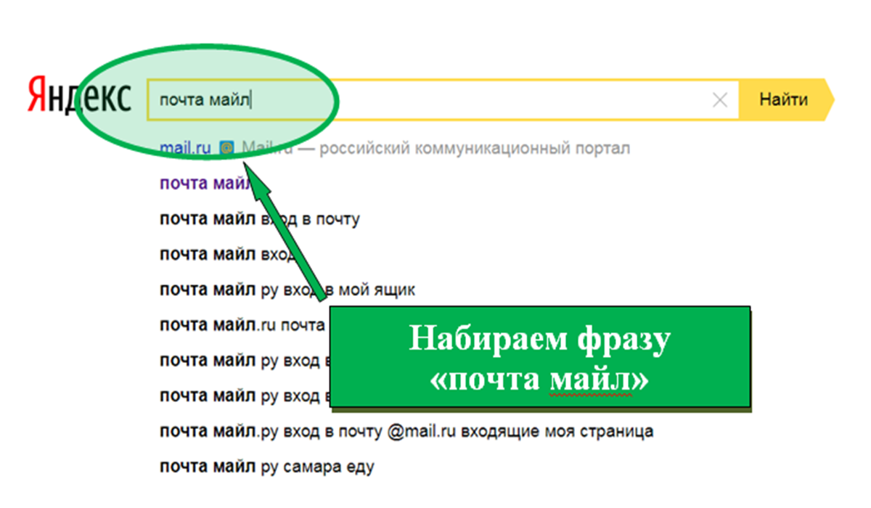Image resolution: width=871 pixels, height=508 pixels.
Task: Clear the search query with the X icon
Action: point(720,100)
